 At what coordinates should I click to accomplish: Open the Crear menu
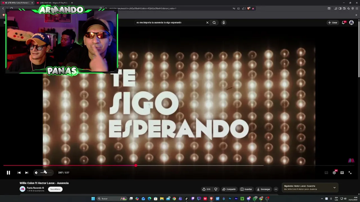click(332, 22)
